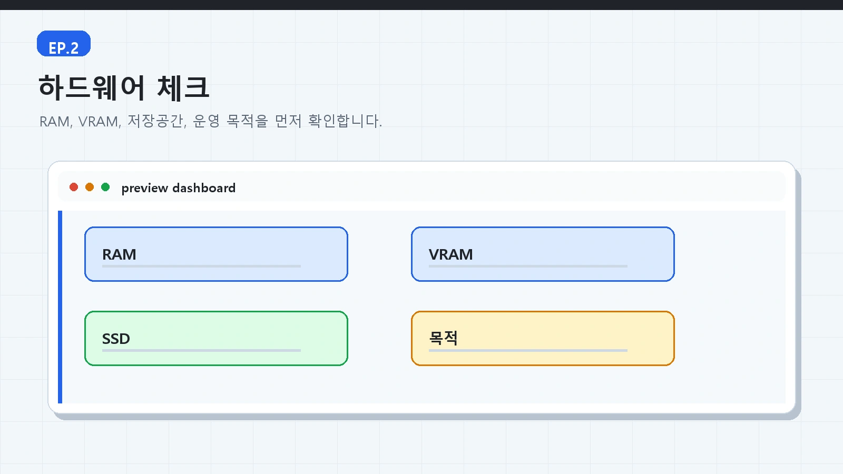Click the preview dashboard title text
843x474 pixels.
[178, 188]
